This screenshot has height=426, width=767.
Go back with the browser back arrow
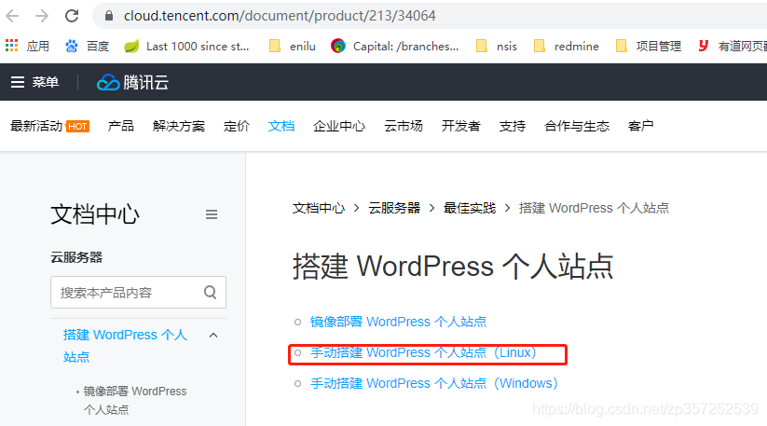[x=12, y=16]
